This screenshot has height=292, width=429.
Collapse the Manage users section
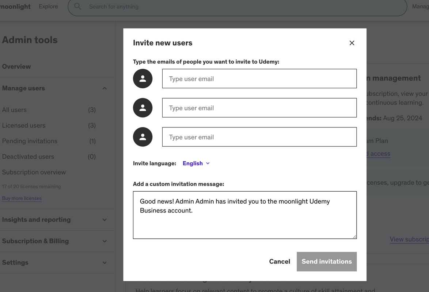coord(55,88)
